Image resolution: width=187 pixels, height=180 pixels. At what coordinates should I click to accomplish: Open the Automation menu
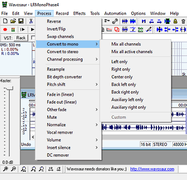point(115,13)
